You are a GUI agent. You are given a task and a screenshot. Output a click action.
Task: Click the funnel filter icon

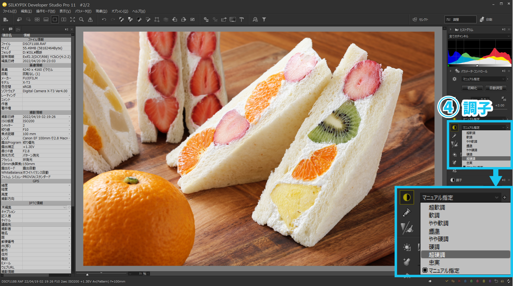coord(264,20)
